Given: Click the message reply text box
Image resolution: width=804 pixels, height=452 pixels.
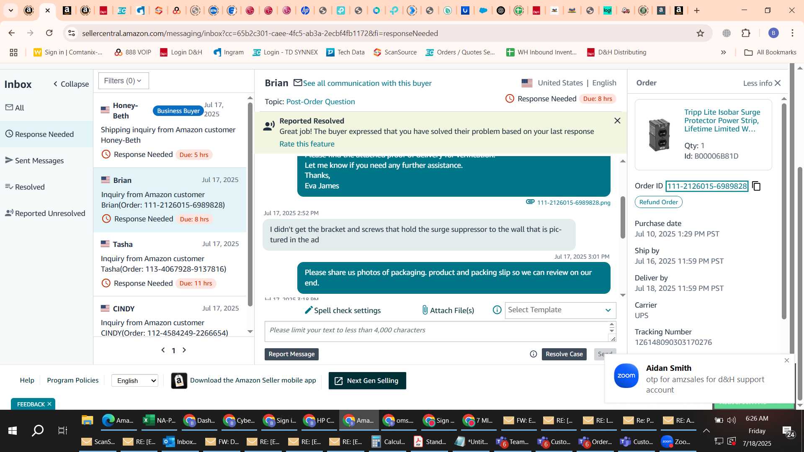Looking at the screenshot, I should coord(436,331).
